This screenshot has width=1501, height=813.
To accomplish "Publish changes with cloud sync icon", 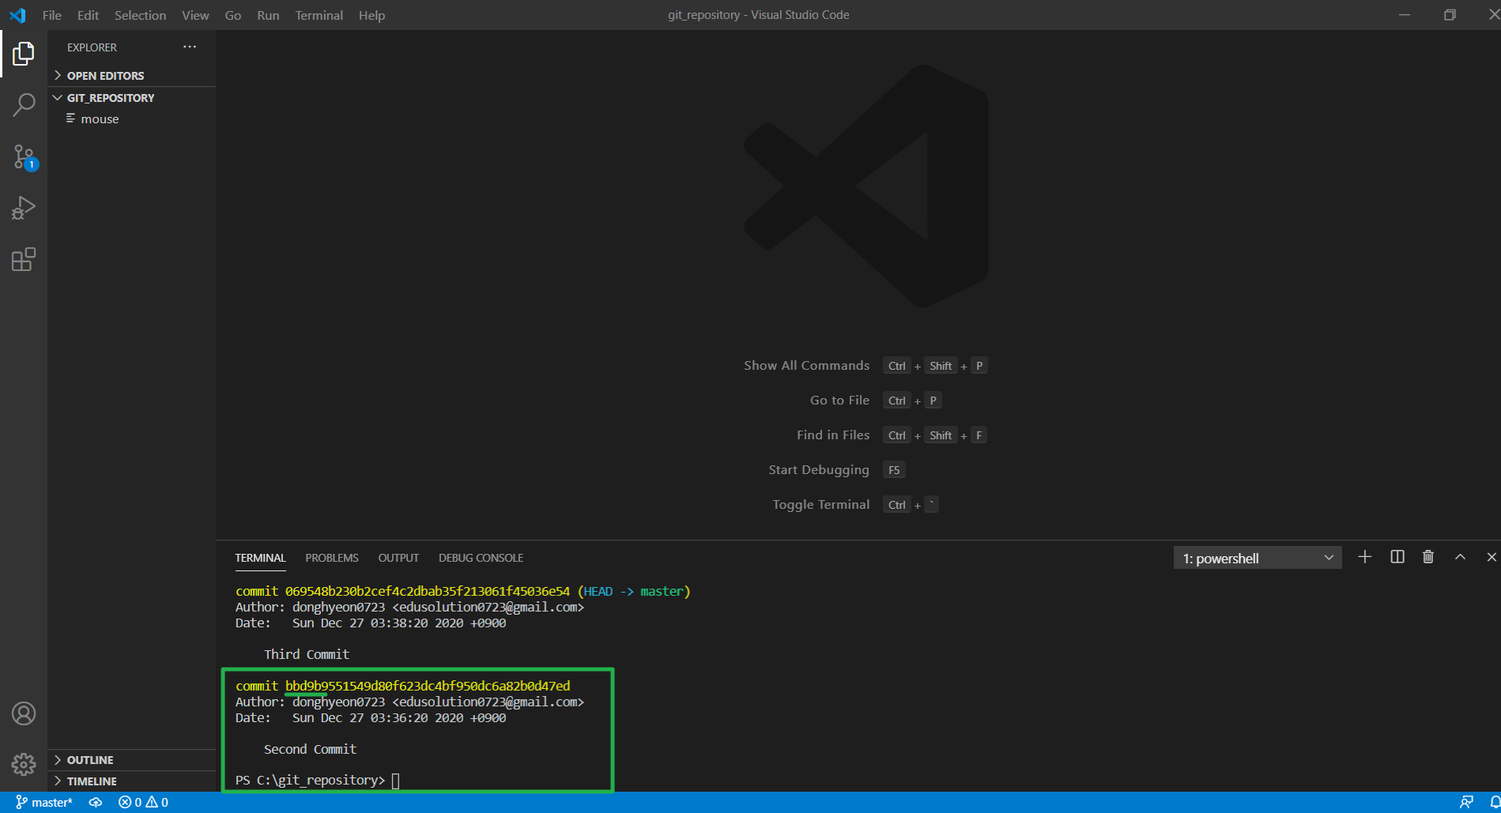I will [x=96, y=802].
